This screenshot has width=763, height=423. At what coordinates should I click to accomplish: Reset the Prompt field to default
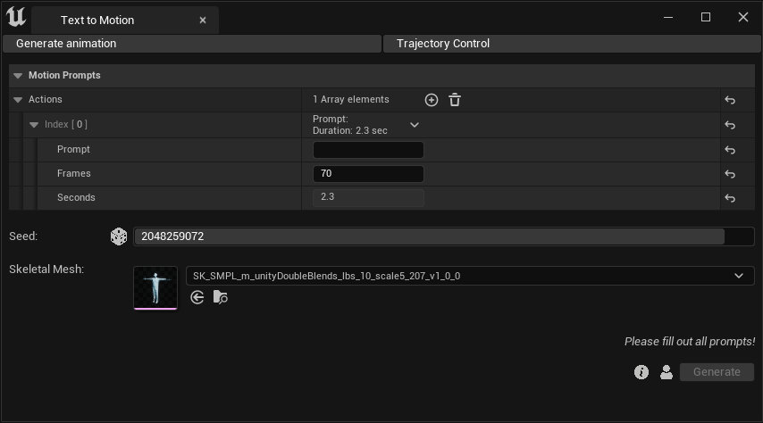pyautogui.click(x=730, y=150)
